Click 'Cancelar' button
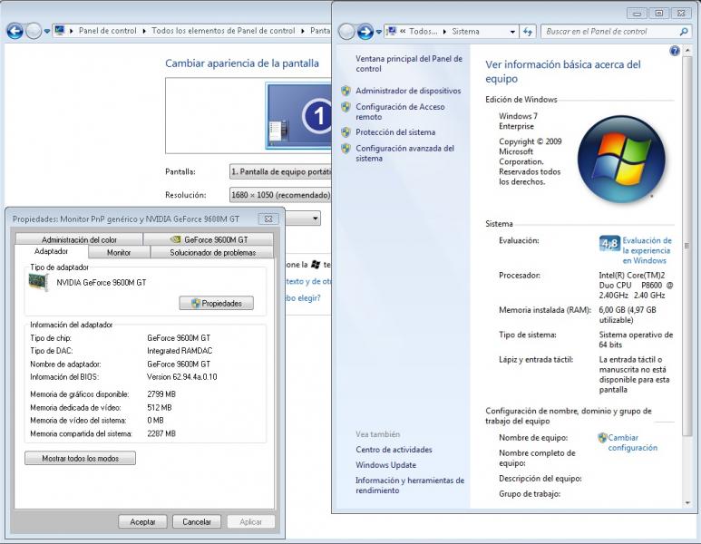Image resolution: width=701 pixels, height=544 pixels. pos(197,521)
